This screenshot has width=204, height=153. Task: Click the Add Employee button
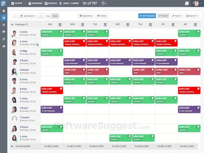(147, 16)
